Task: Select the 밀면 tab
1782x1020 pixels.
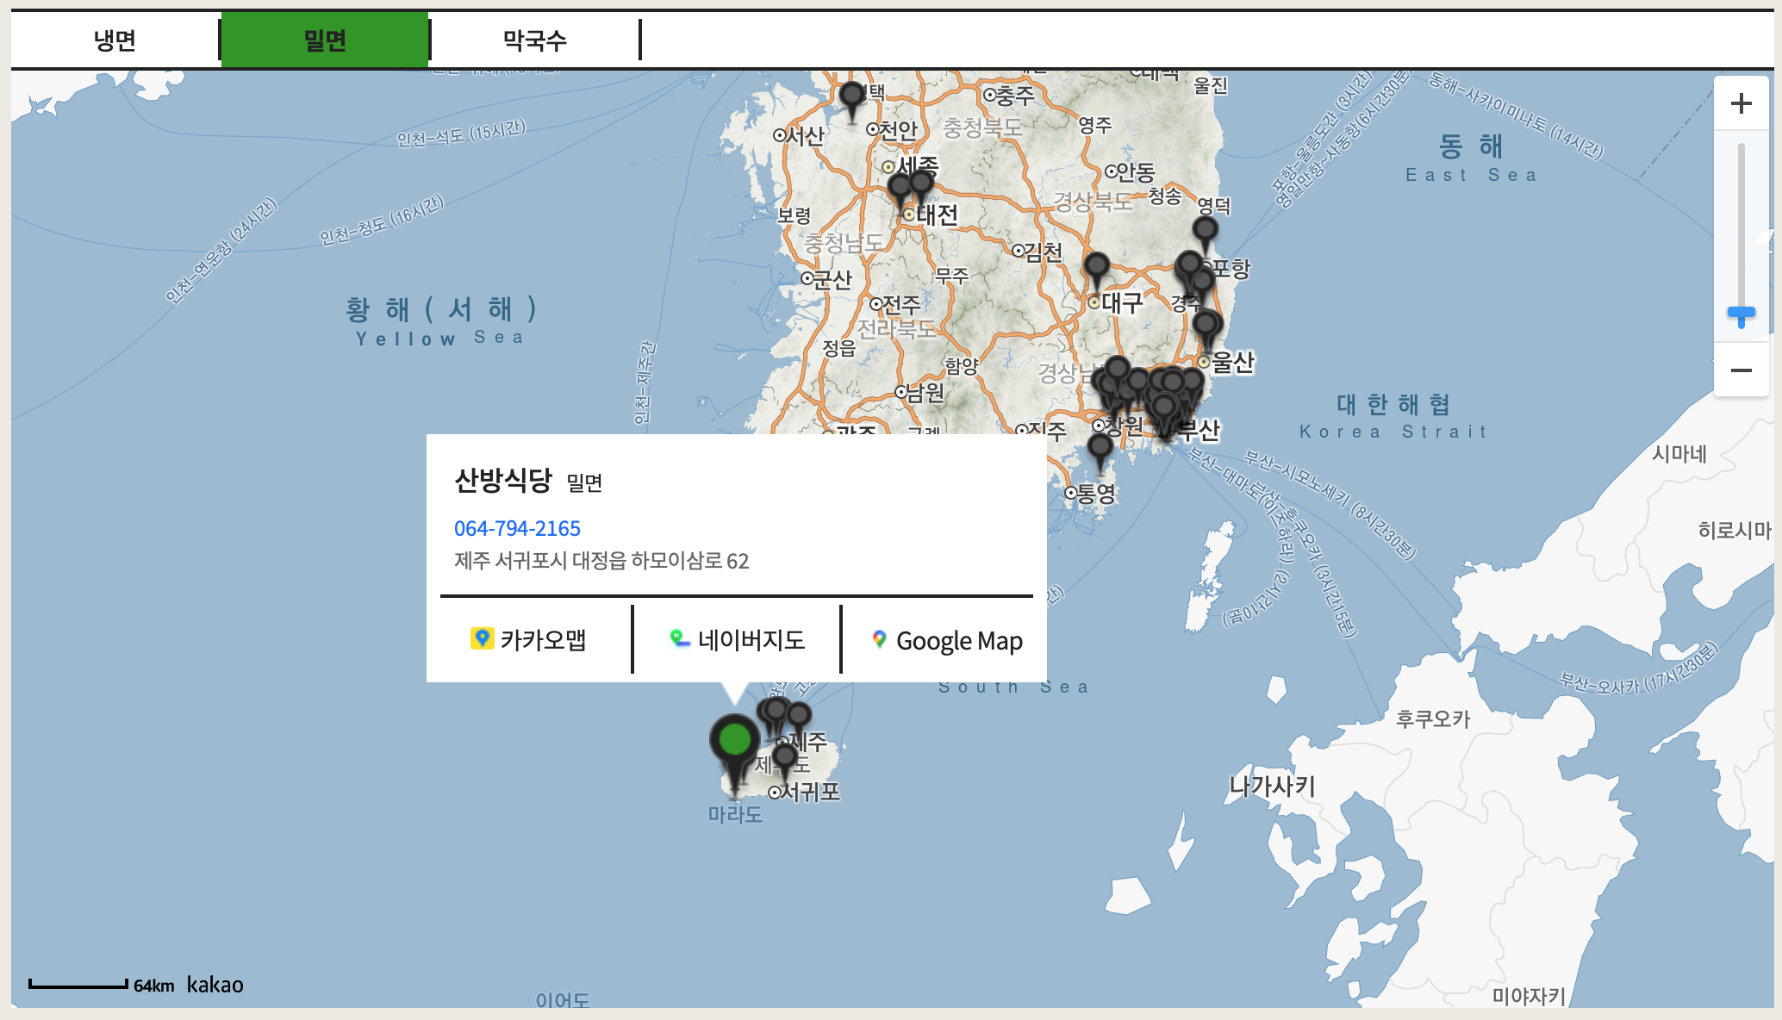Action: click(x=325, y=40)
